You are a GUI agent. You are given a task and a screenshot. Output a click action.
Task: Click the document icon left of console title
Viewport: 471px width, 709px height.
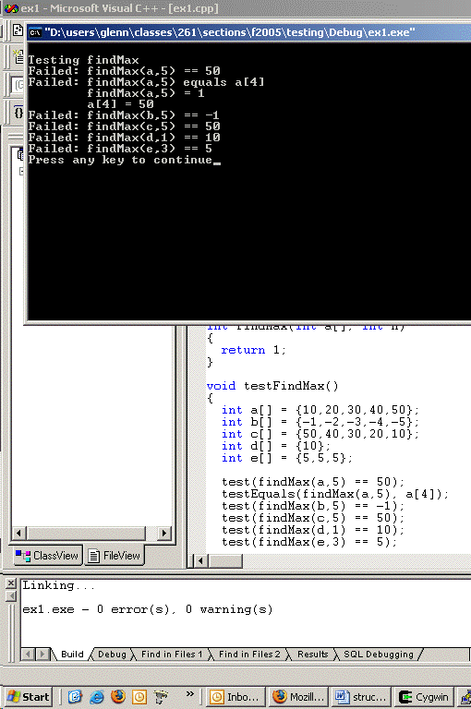18,30
